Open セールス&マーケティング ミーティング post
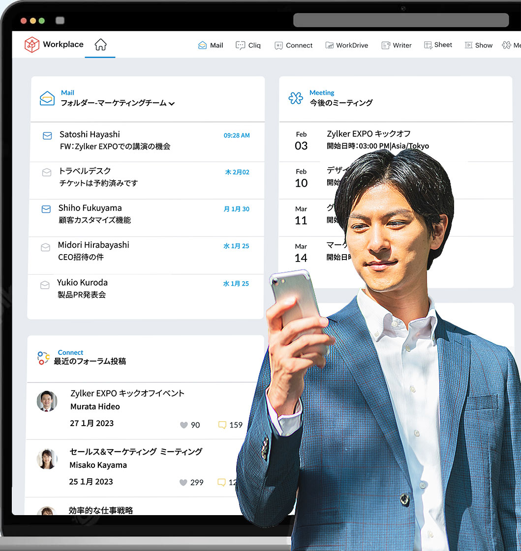The height and width of the screenshot is (551, 521). click(x=136, y=452)
